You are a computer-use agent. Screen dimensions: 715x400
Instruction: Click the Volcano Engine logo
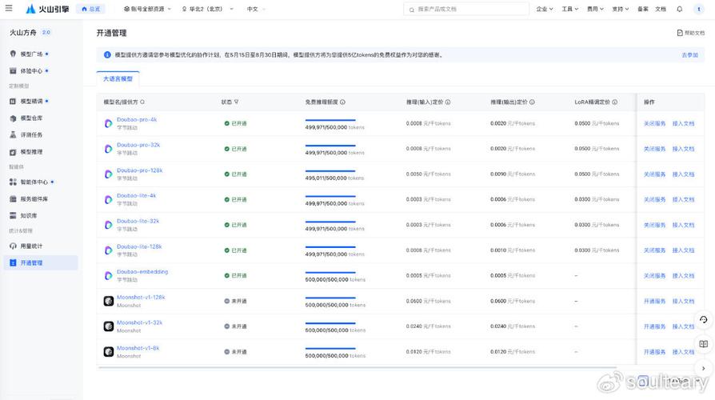47,9
